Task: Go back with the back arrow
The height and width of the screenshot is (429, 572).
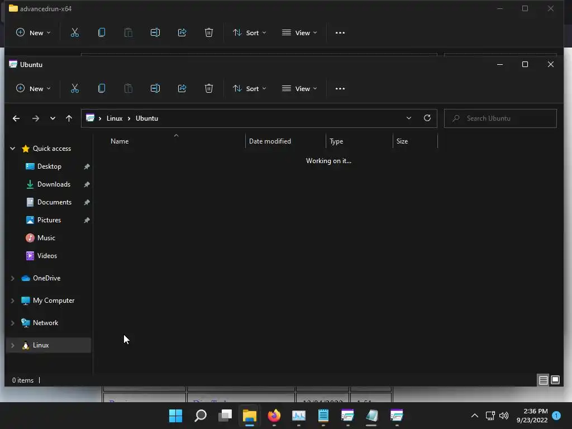Action: coord(16,118)
